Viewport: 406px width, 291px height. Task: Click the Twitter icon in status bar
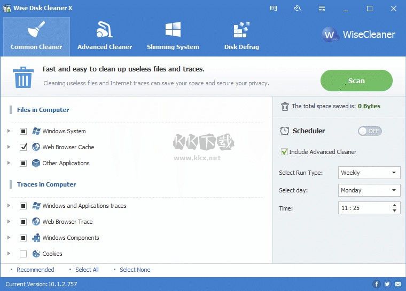click(387, 284)
